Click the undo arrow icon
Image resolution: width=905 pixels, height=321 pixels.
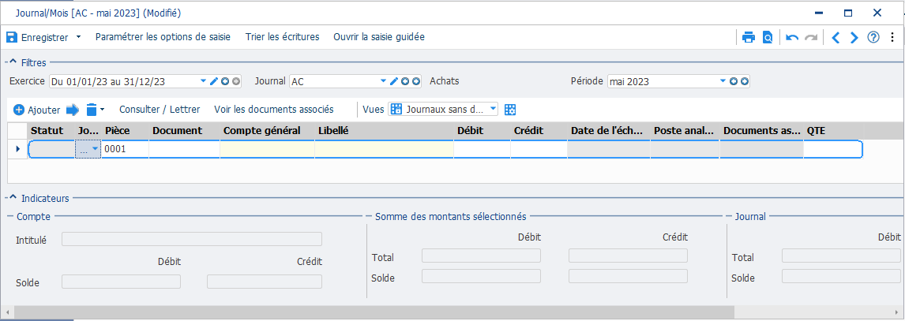coord(792,37)
